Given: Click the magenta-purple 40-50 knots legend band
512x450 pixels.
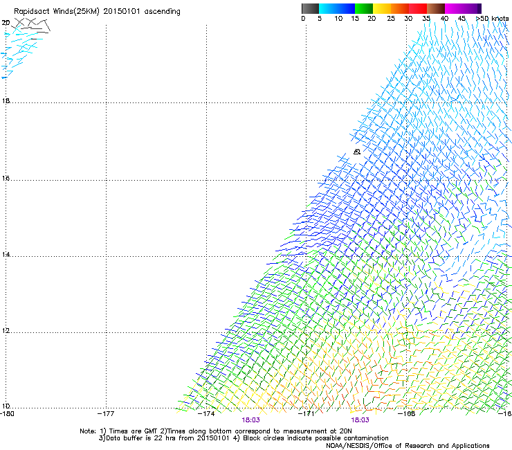Looking at the screenshot, I should coord(463,8).
